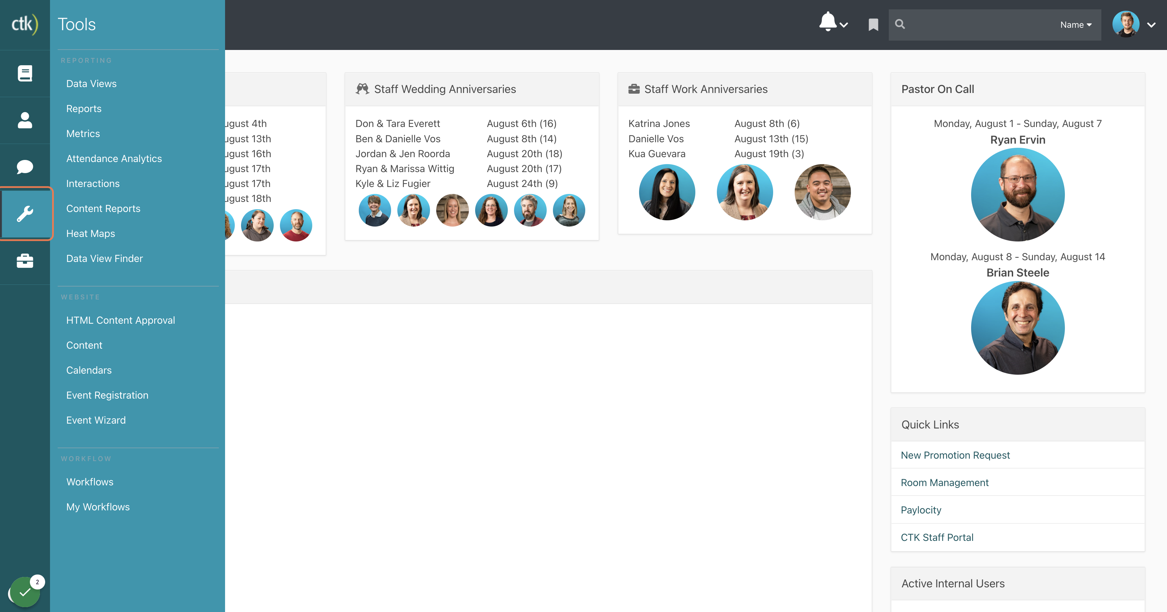Open the CTK Staff Portal link
The width and height of the screenshot is (1167, 612).
coord(937,537)
